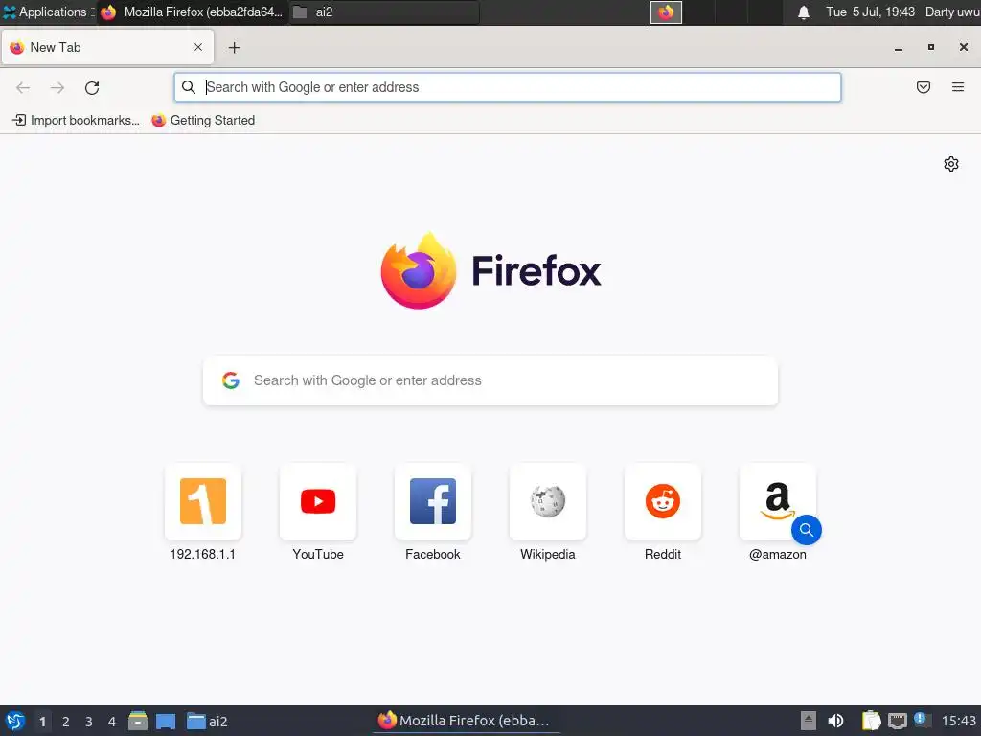Switch to workspace 4
981x736 pixels.
point(112,722)
